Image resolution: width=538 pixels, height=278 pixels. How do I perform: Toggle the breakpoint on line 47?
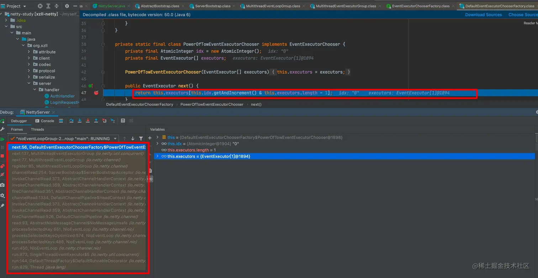click(x=96, y=93)
